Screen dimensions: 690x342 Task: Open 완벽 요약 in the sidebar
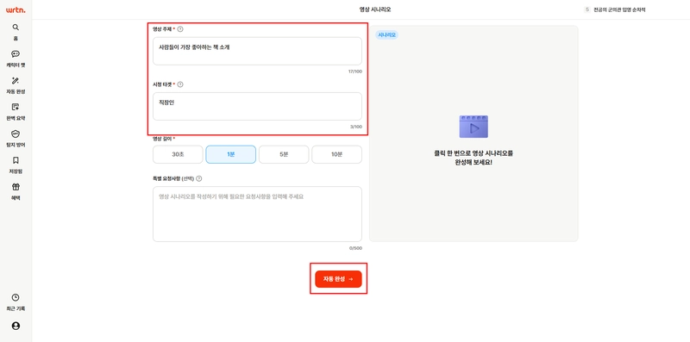click(x=16, y=111)
